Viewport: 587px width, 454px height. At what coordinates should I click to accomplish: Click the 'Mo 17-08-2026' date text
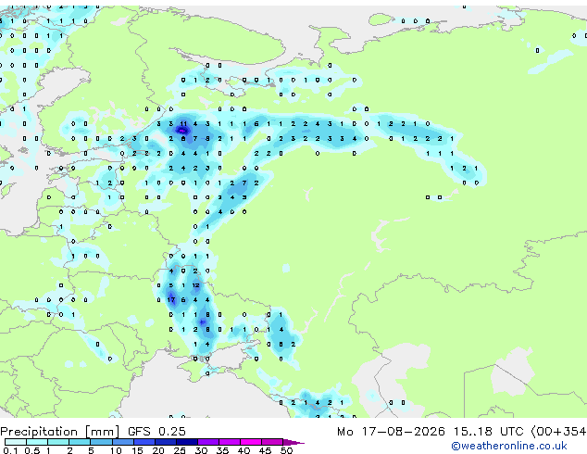click(392, 432)
